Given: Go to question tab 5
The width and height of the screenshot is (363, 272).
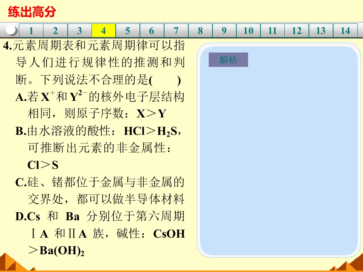Looking at the screenshot, I should [128, 31].
